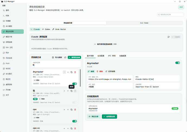Open the 历史会话 session history section
The width and height of the screenshot is (187, 132).
point(12,58)
